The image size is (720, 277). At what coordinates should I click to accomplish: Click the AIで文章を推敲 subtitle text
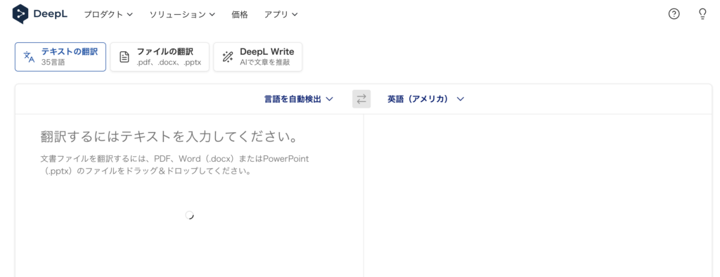265,63
